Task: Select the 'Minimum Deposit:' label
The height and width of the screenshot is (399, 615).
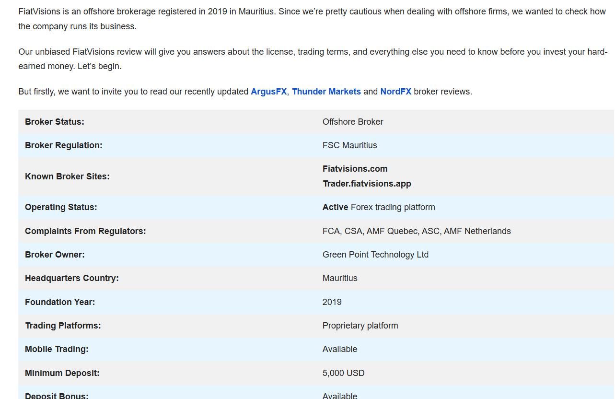Action: coord(62,373)
